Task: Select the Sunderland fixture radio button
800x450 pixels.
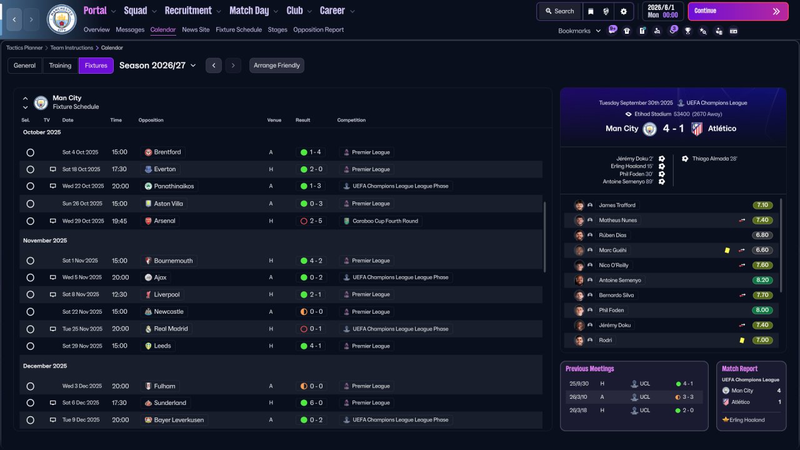Action: (30, 403)
